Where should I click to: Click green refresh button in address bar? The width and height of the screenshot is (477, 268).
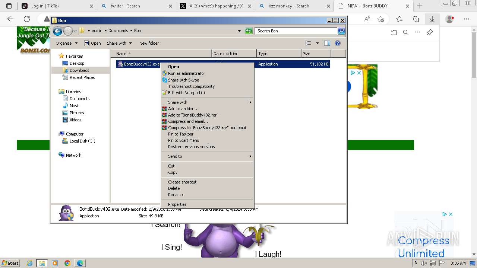249,31
